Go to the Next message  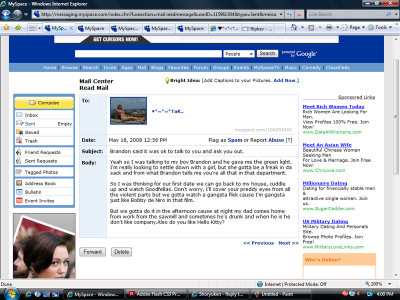(x=288, y=243)
